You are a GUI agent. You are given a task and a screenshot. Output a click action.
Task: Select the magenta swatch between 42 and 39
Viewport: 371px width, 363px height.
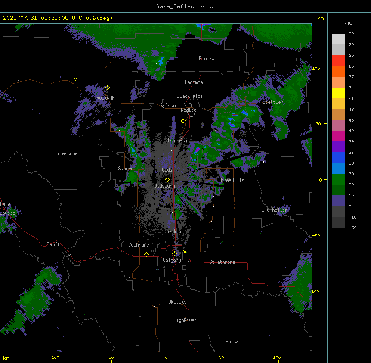(x=338, y=136)
